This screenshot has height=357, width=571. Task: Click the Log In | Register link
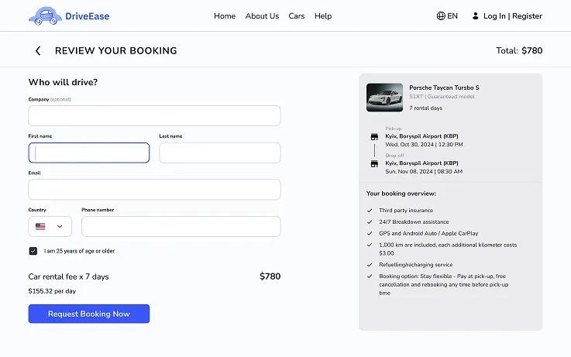(512, 15)
